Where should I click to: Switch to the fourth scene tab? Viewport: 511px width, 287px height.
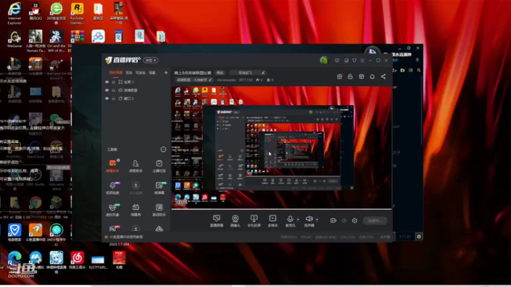(152, 73)
